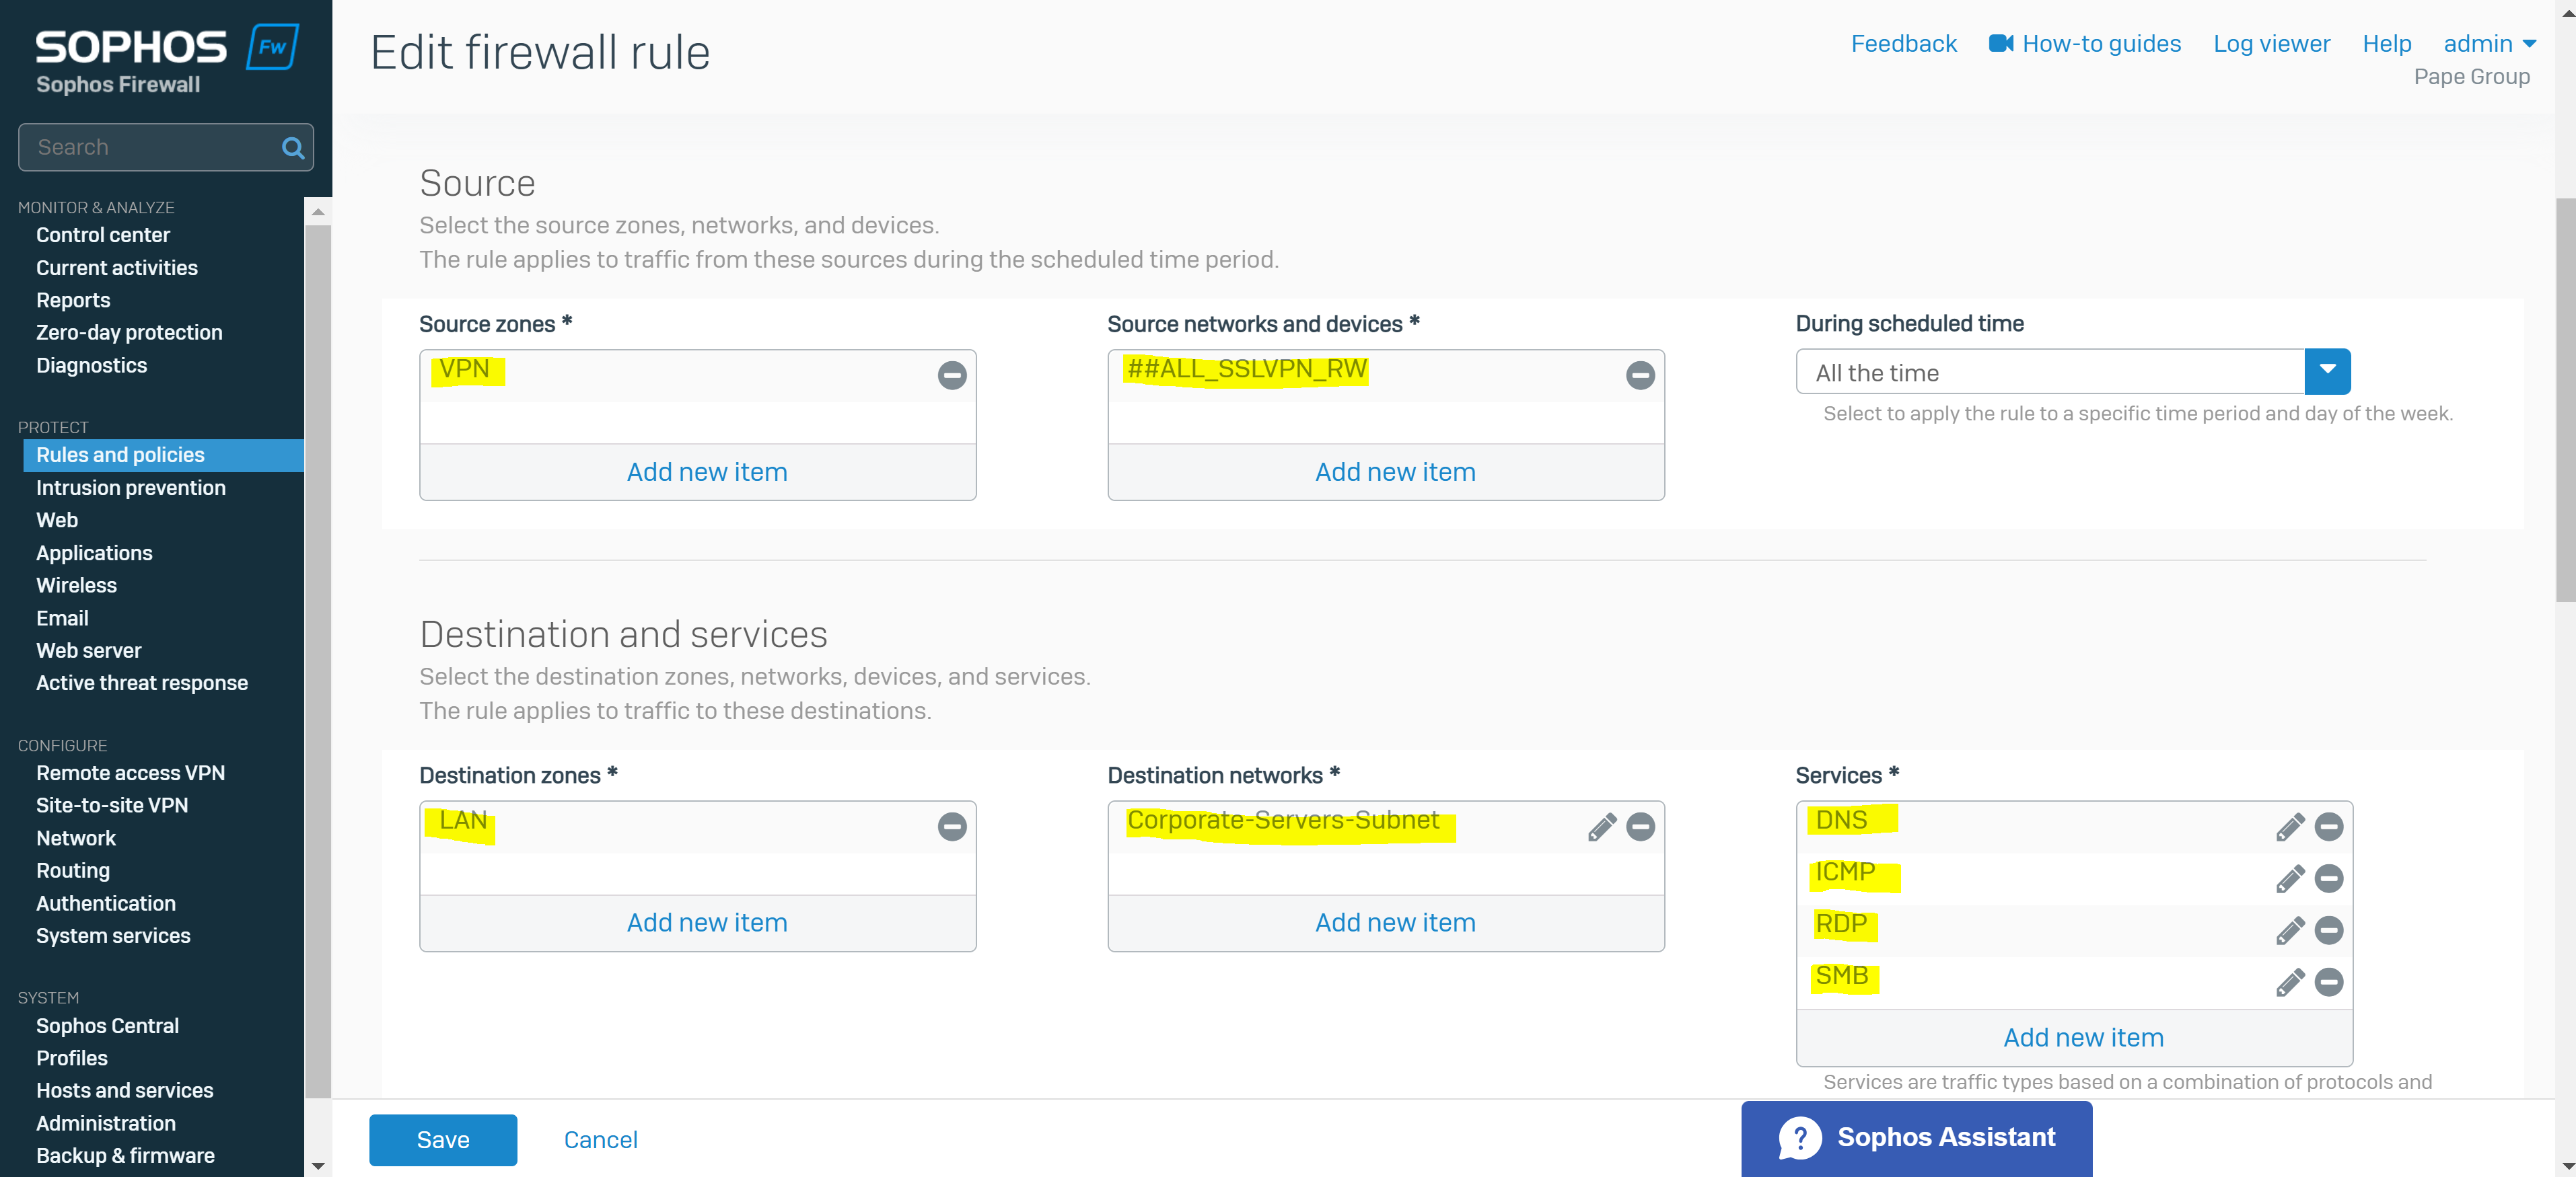Open Applications menu item
Screen dimensions: 2576x1177
click(x=94, y=553)
